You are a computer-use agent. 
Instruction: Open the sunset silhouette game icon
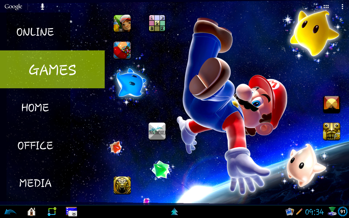pyautogui.click(x=332, y=104)
